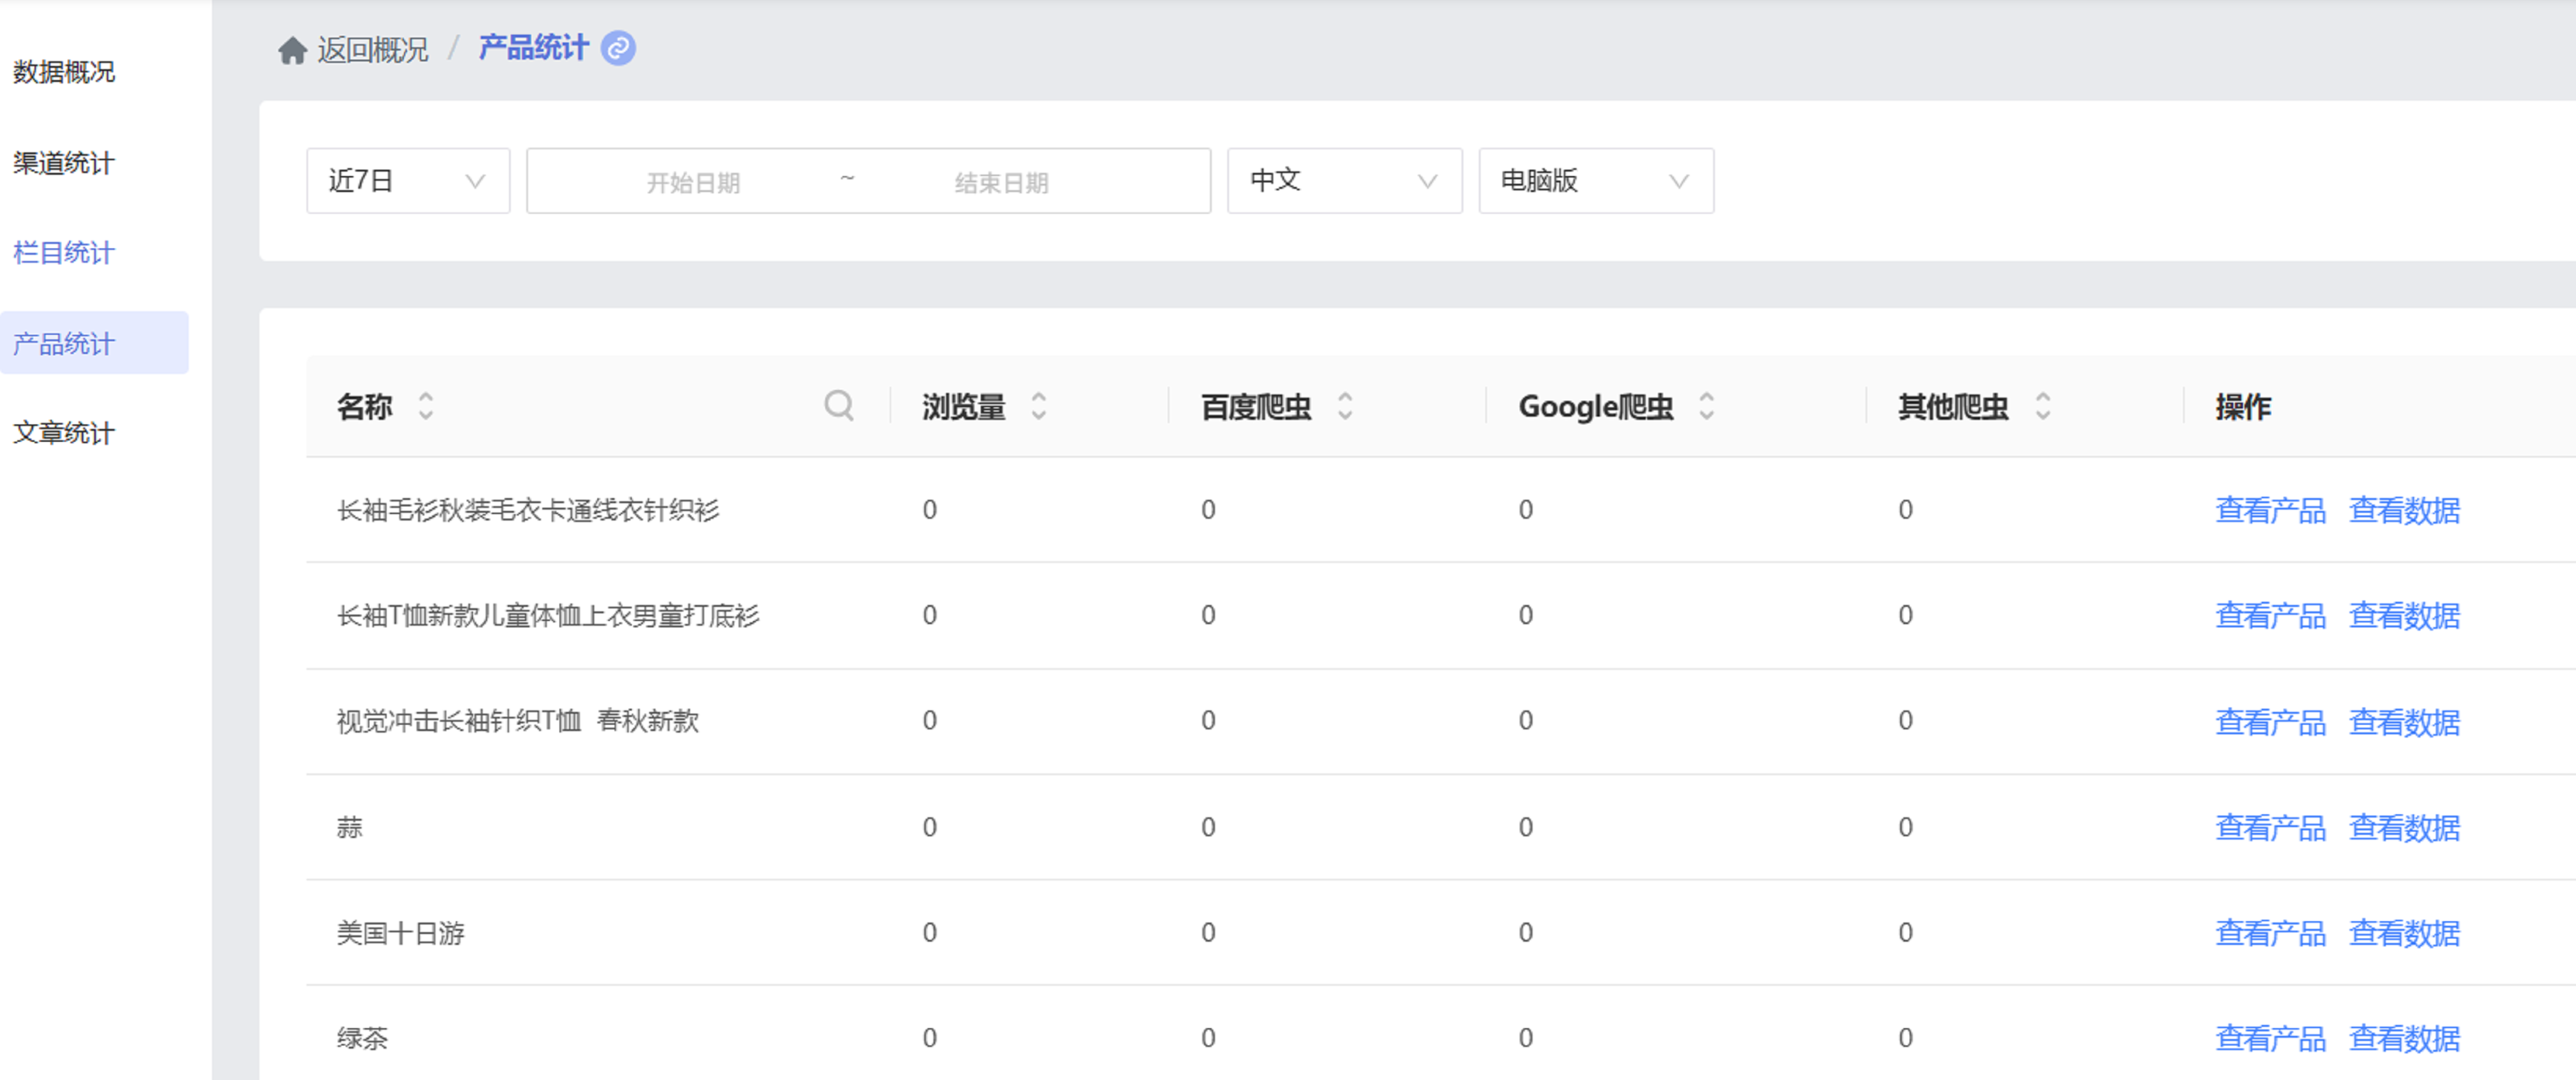Sort by 其他爬虫 using sort arrows
Viewport: 2576px width, 1080px height.
2042,406
